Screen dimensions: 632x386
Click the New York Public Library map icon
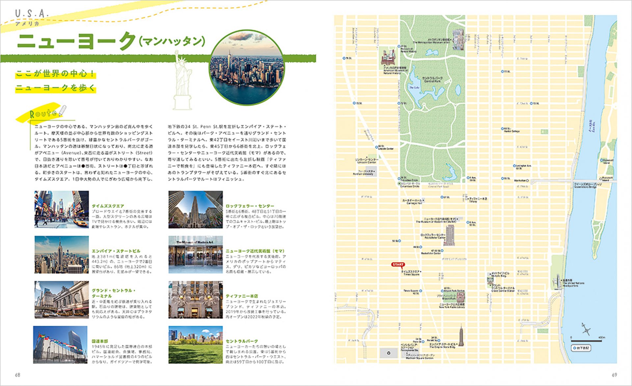460,298
